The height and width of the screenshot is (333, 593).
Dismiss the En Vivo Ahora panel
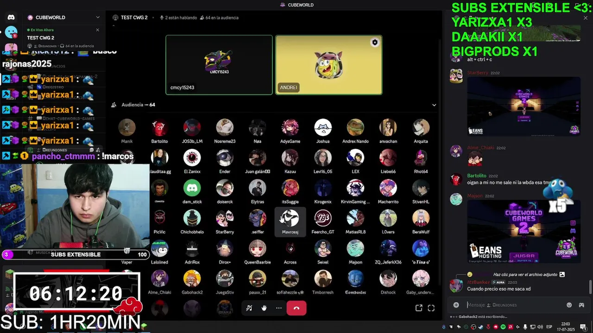tap(97, 30)
